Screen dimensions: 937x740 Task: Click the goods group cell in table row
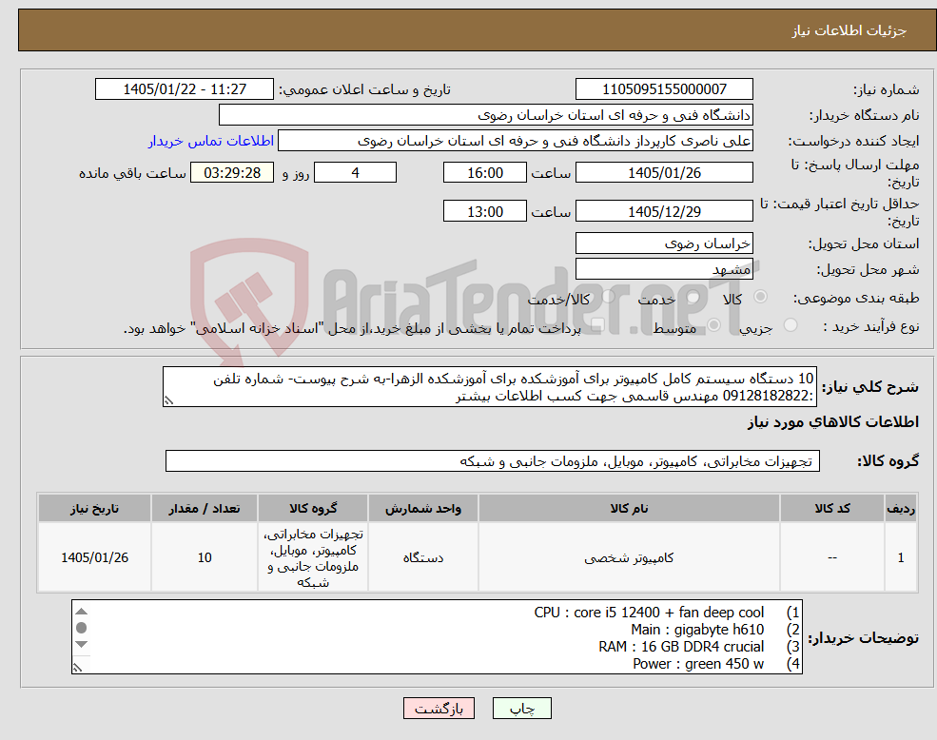tap(313, 557)
